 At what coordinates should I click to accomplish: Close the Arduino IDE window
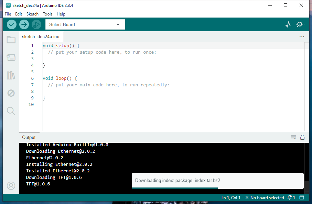[301, 6]
